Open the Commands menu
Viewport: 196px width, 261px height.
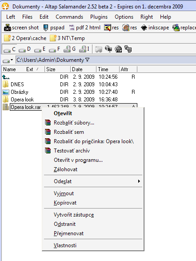[69, 17]
